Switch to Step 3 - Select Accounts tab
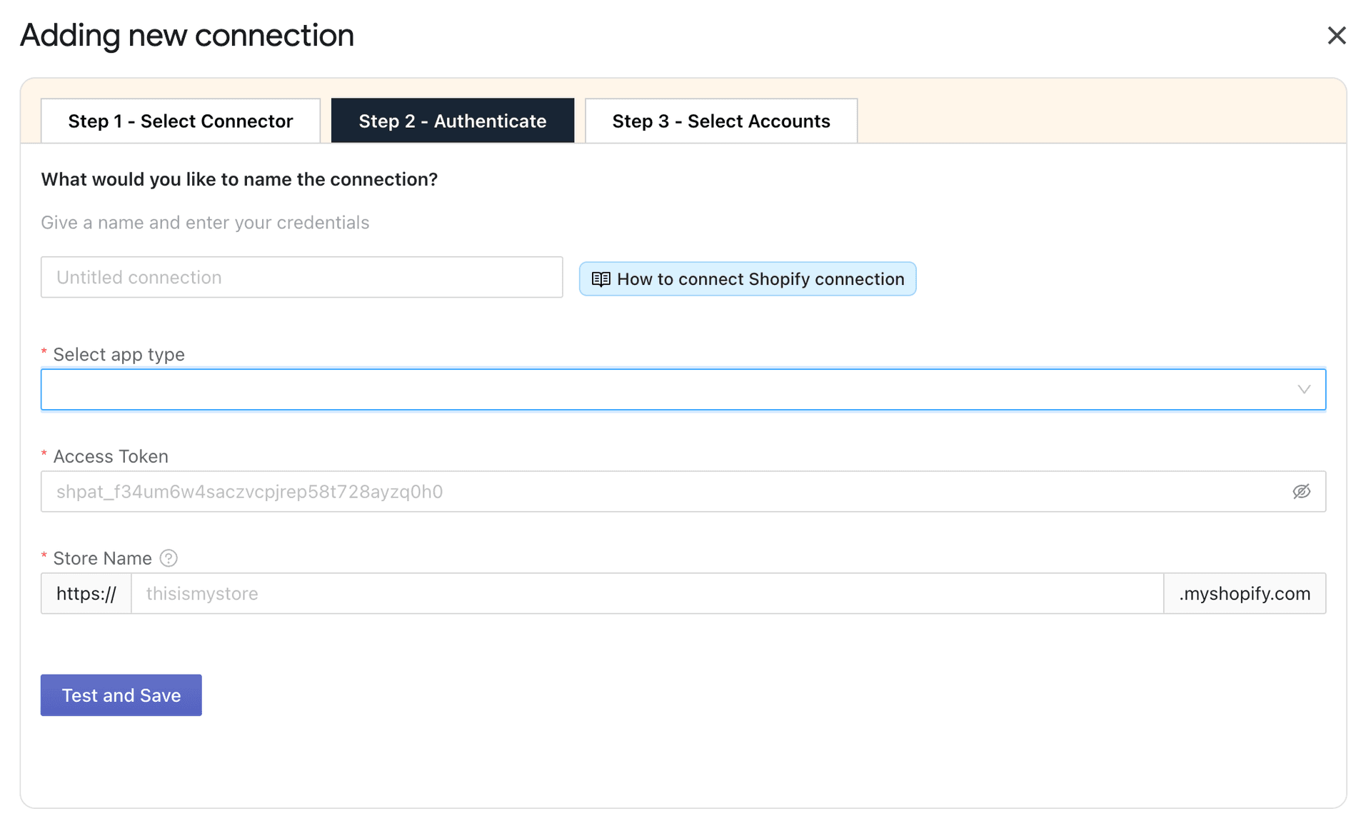Viewport: 1371px width, 826px height. coord(720,121)
